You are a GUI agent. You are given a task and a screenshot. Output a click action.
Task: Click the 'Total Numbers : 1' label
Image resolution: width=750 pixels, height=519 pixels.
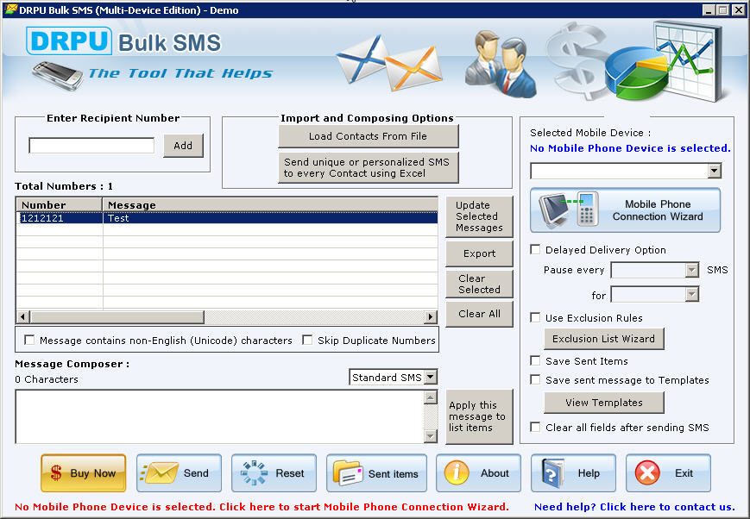pos(64,186)
